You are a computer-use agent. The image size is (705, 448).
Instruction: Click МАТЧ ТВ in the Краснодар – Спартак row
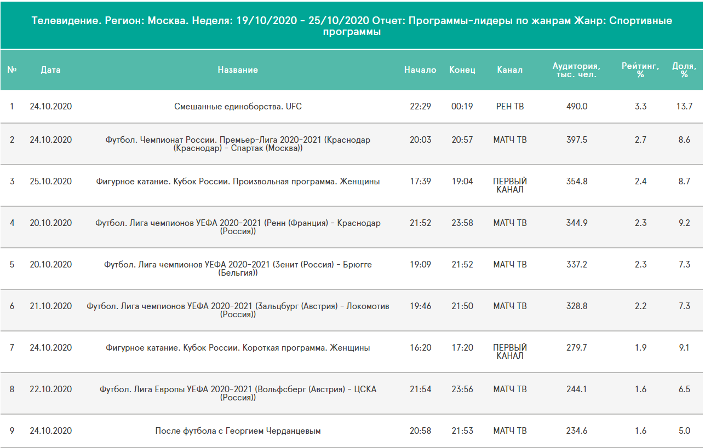510,140
